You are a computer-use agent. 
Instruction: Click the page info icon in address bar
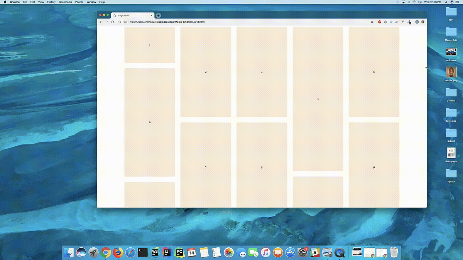[120, 22]
